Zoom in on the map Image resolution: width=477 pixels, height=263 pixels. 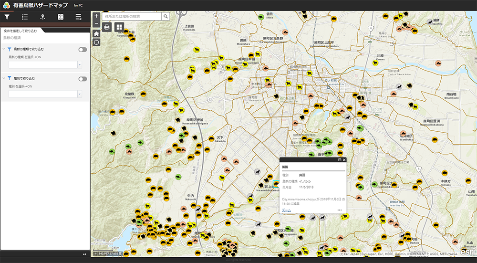(96, 16)
